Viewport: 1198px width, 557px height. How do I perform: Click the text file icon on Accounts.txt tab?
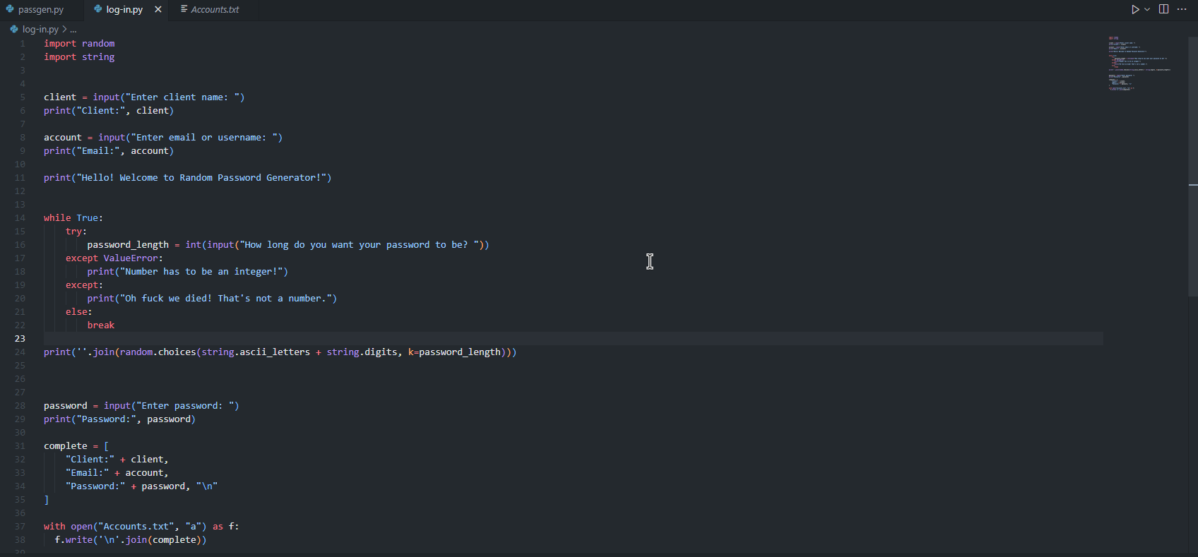pyautogui.click(x=184, y=9)
